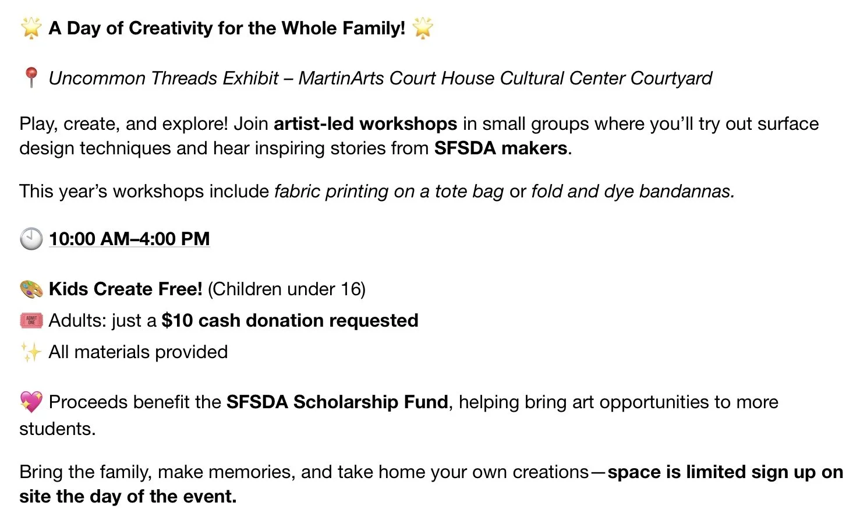Image resolution: width=860 pixels, height=520 pixels.
Task: Click 'fold and dye bandannas' text
Action: click(x=632, y=191)
